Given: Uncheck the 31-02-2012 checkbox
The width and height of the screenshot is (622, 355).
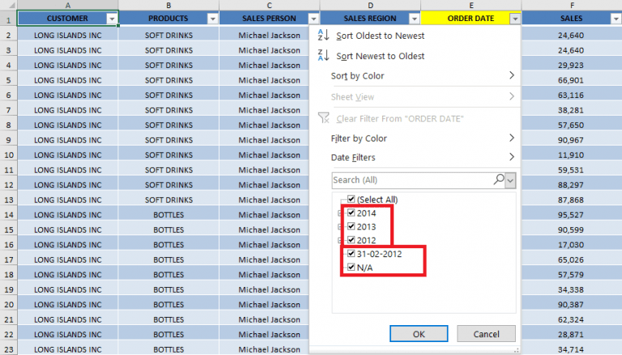Looking at the screenshot, I should pyautogui.click(x=351, y=254).
